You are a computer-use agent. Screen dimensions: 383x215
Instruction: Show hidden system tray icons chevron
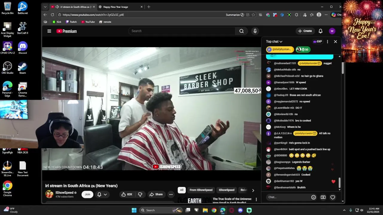(344, 210)
